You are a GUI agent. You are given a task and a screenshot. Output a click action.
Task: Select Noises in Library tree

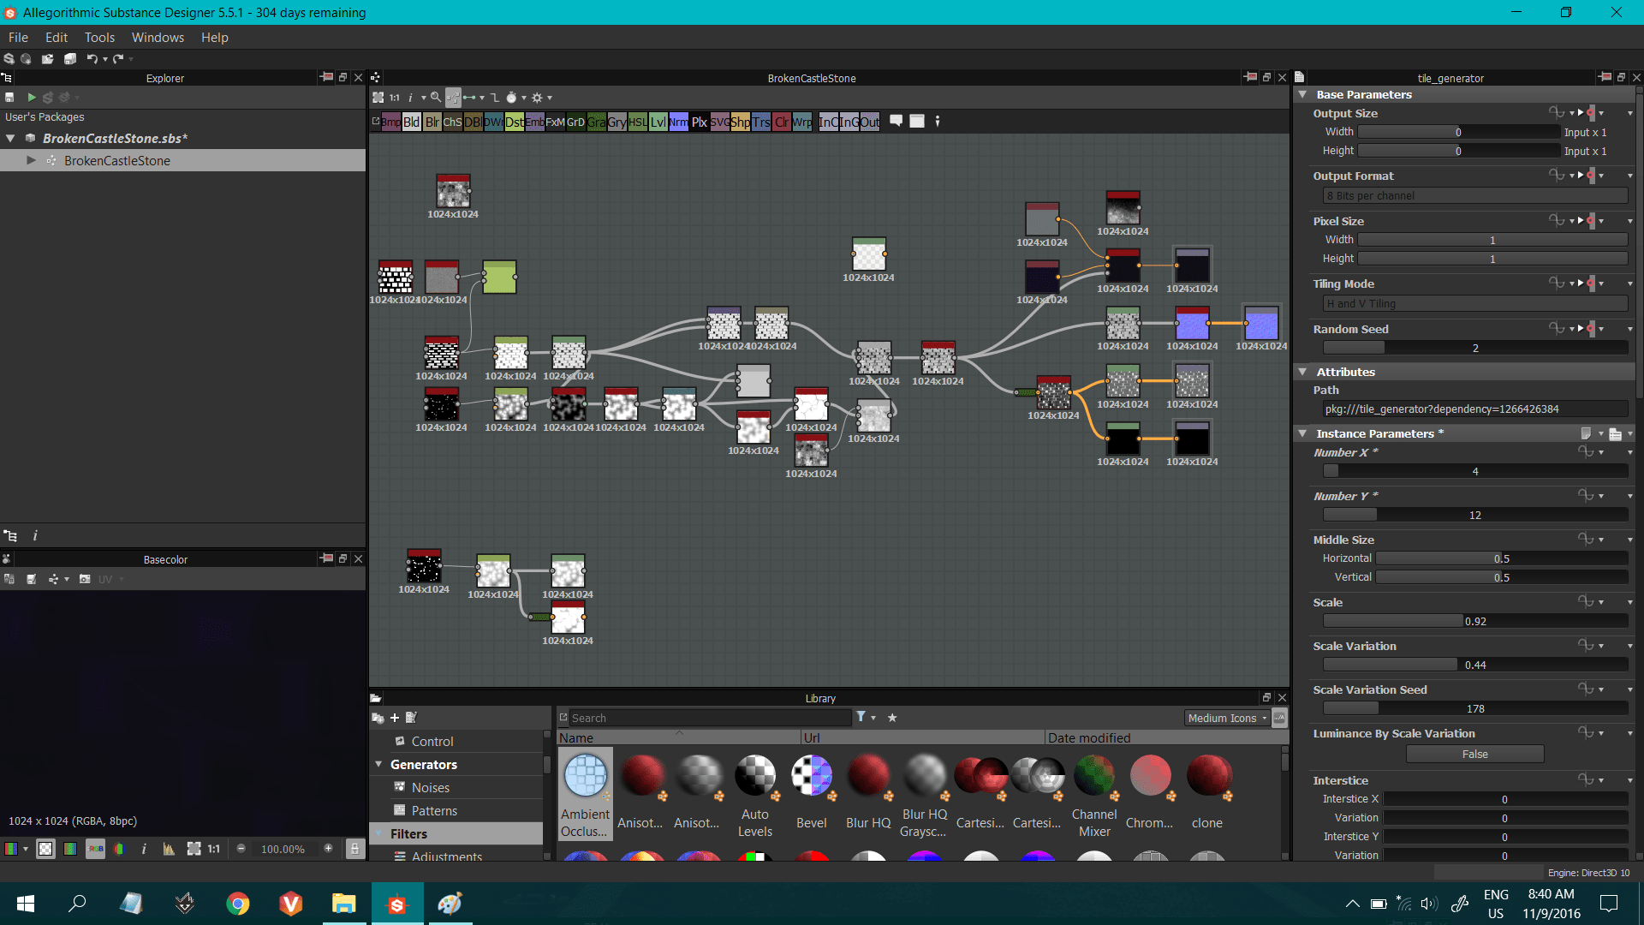430,788
